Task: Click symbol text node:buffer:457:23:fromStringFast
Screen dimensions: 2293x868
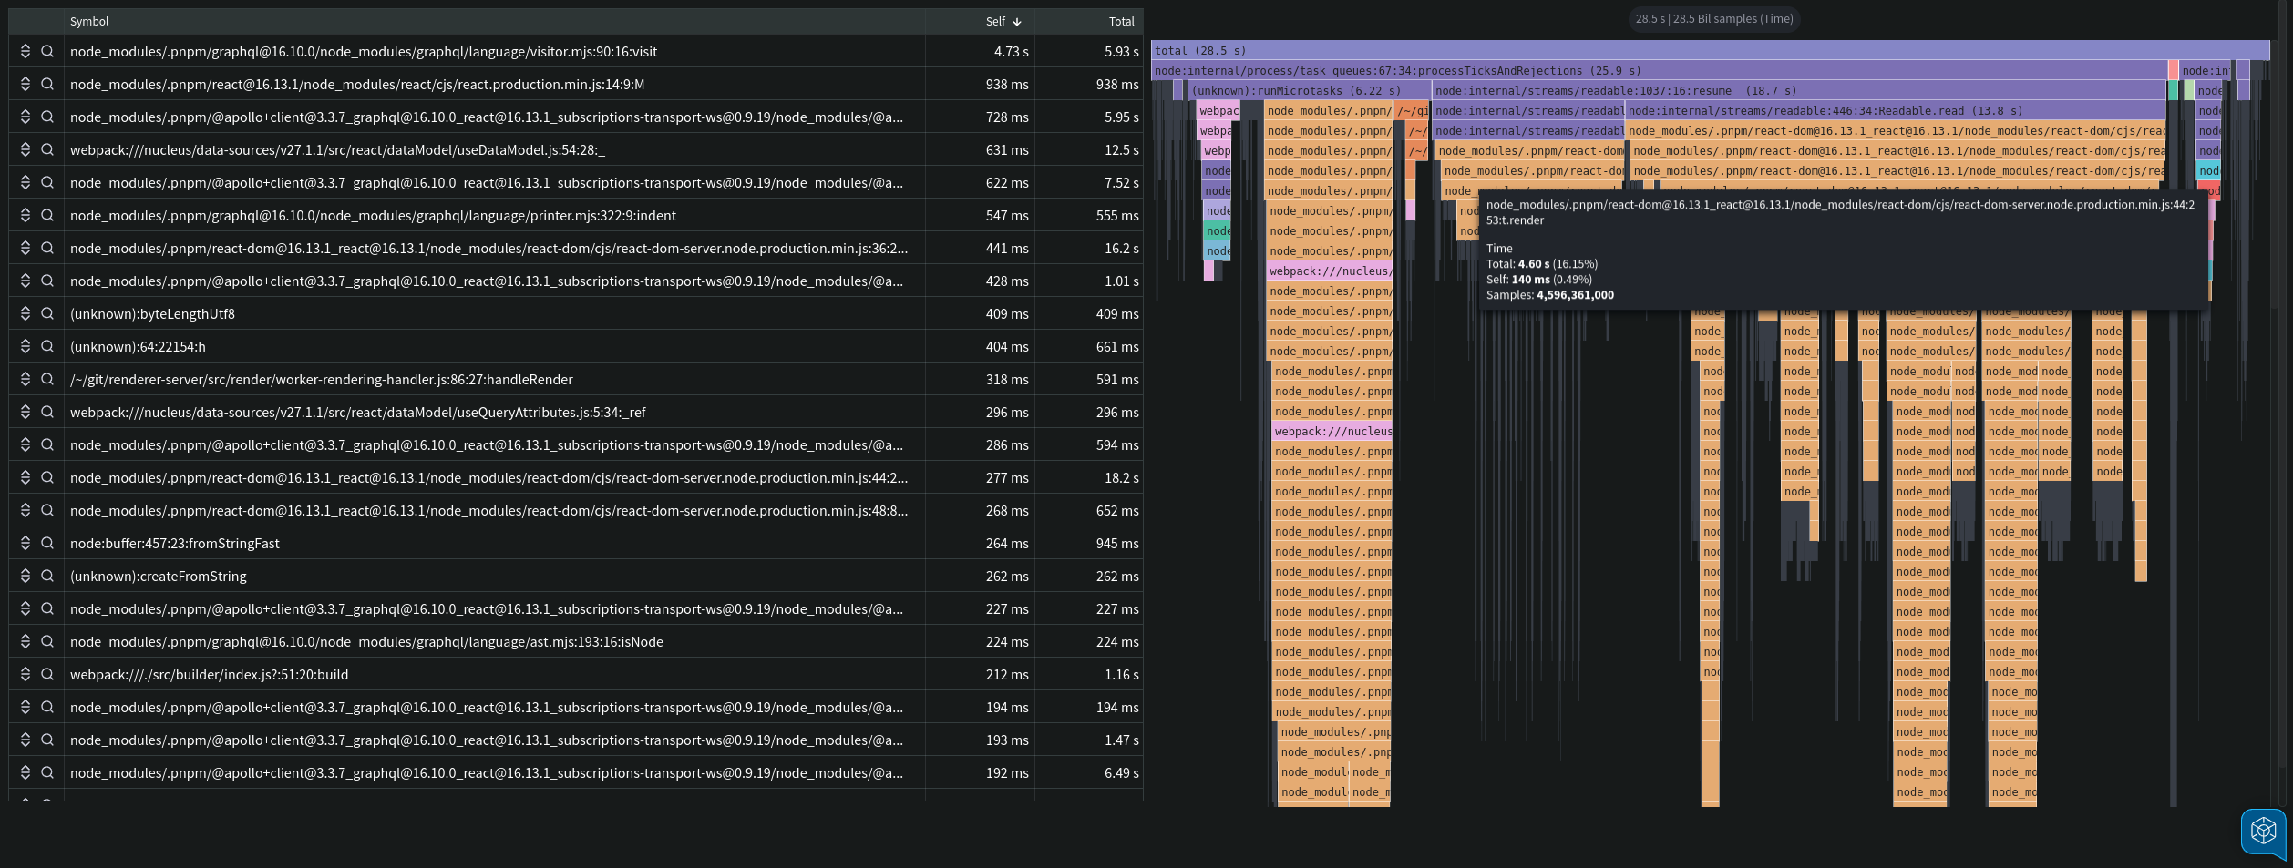Action: pos(175,543)
